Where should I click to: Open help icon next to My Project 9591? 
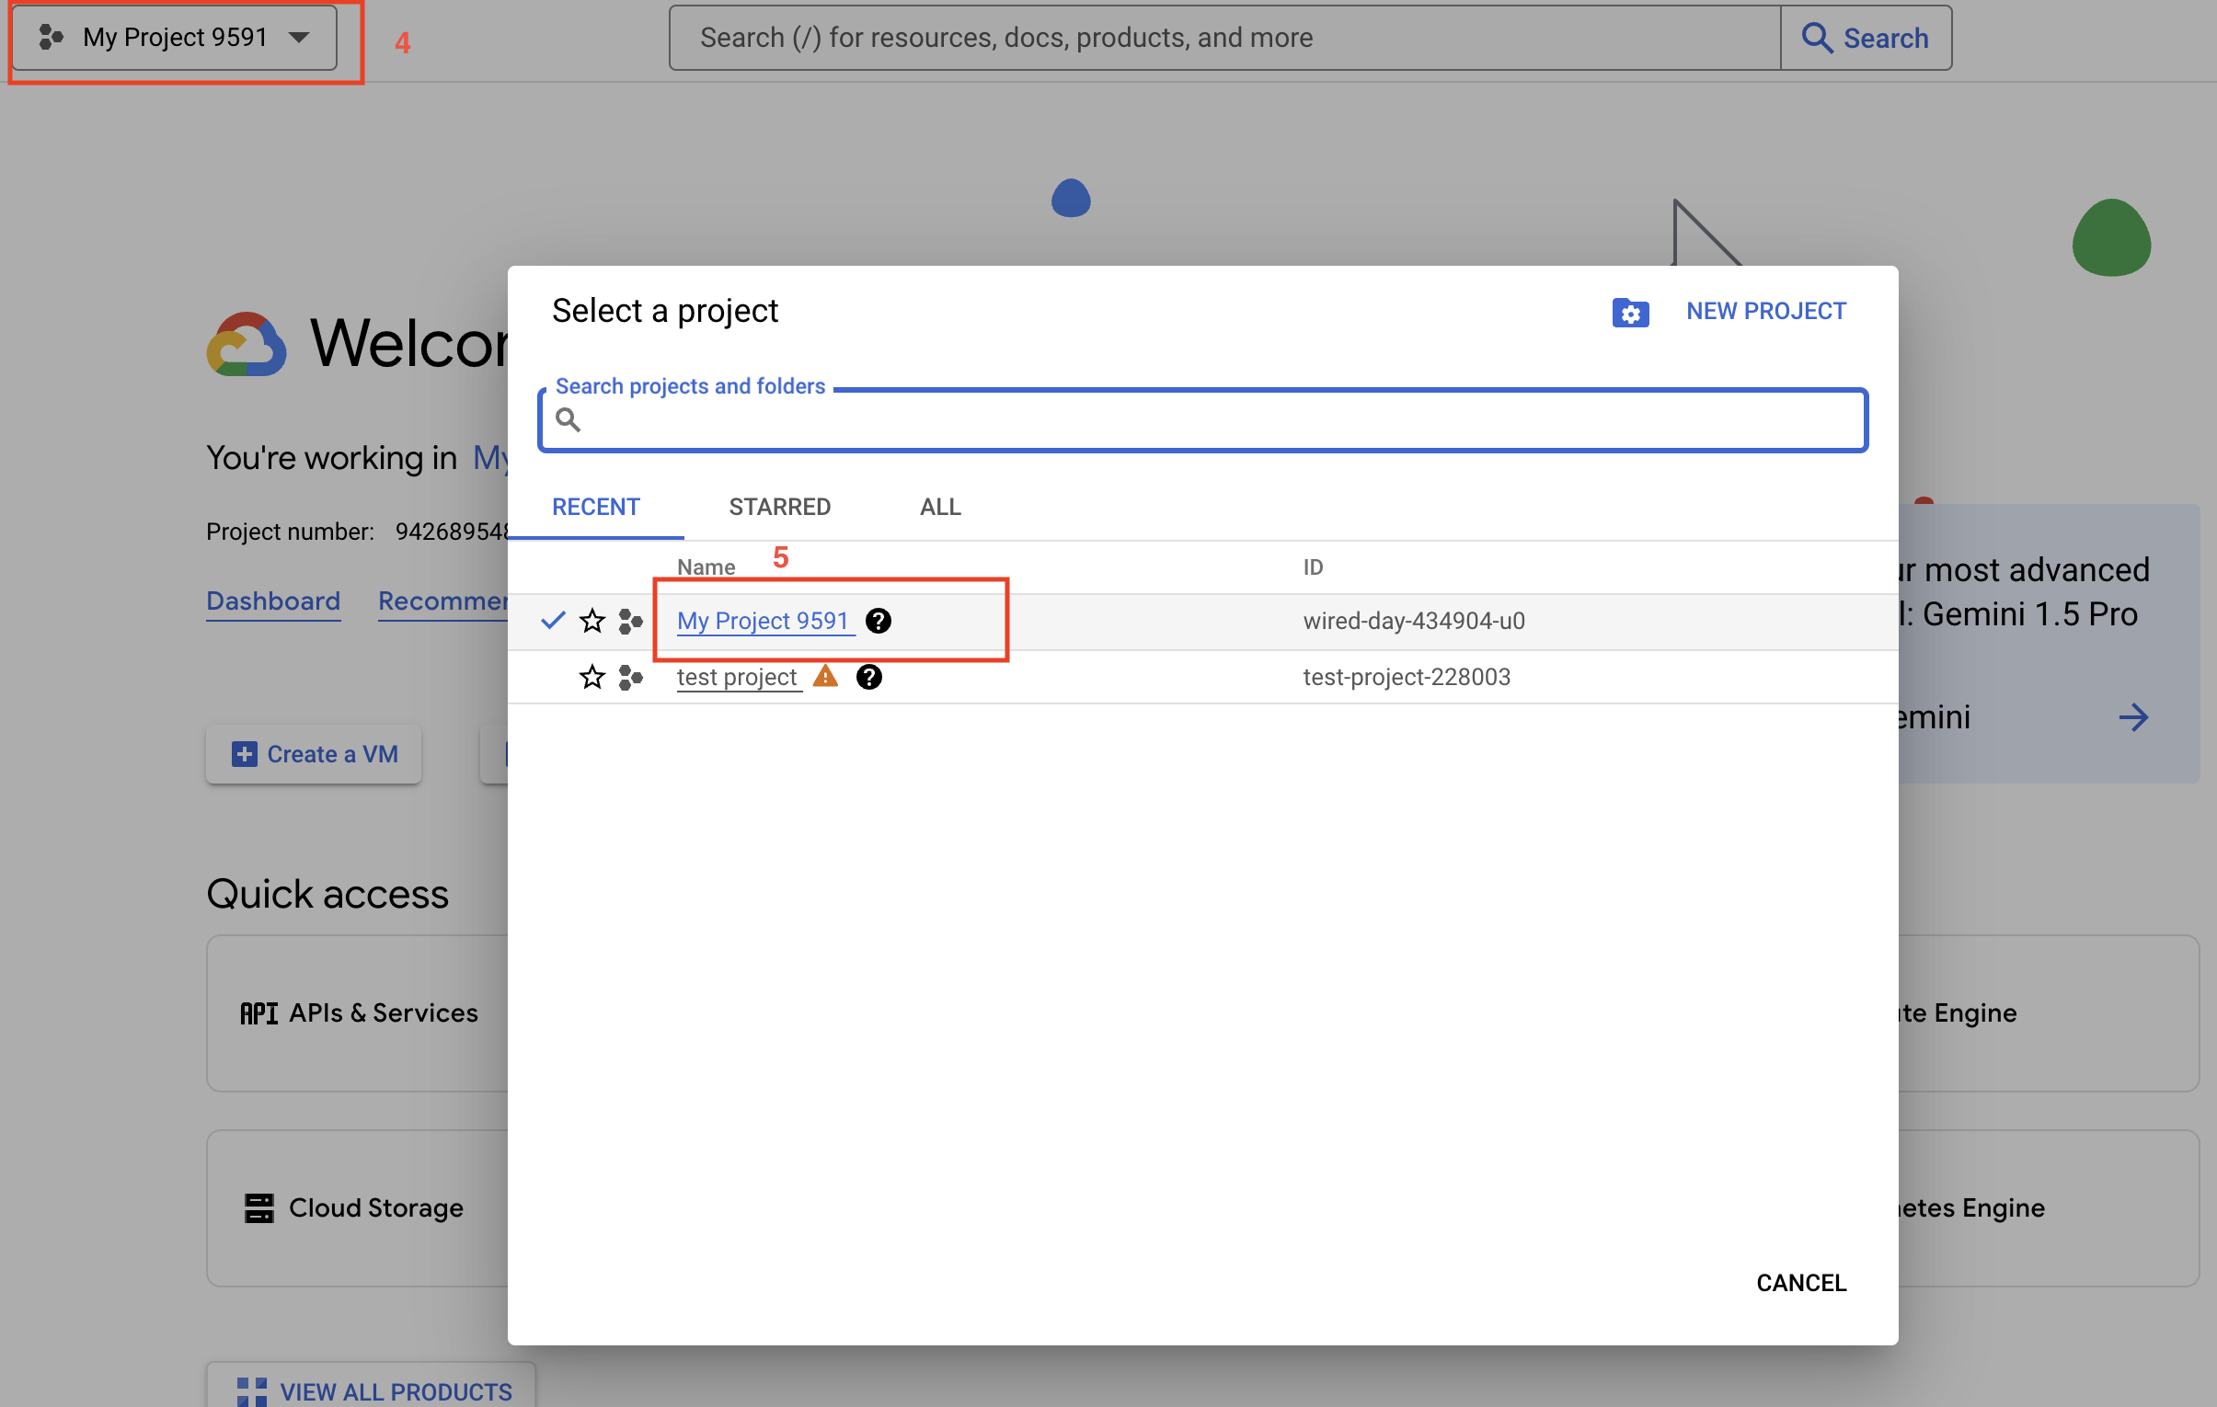coord(879,621)
